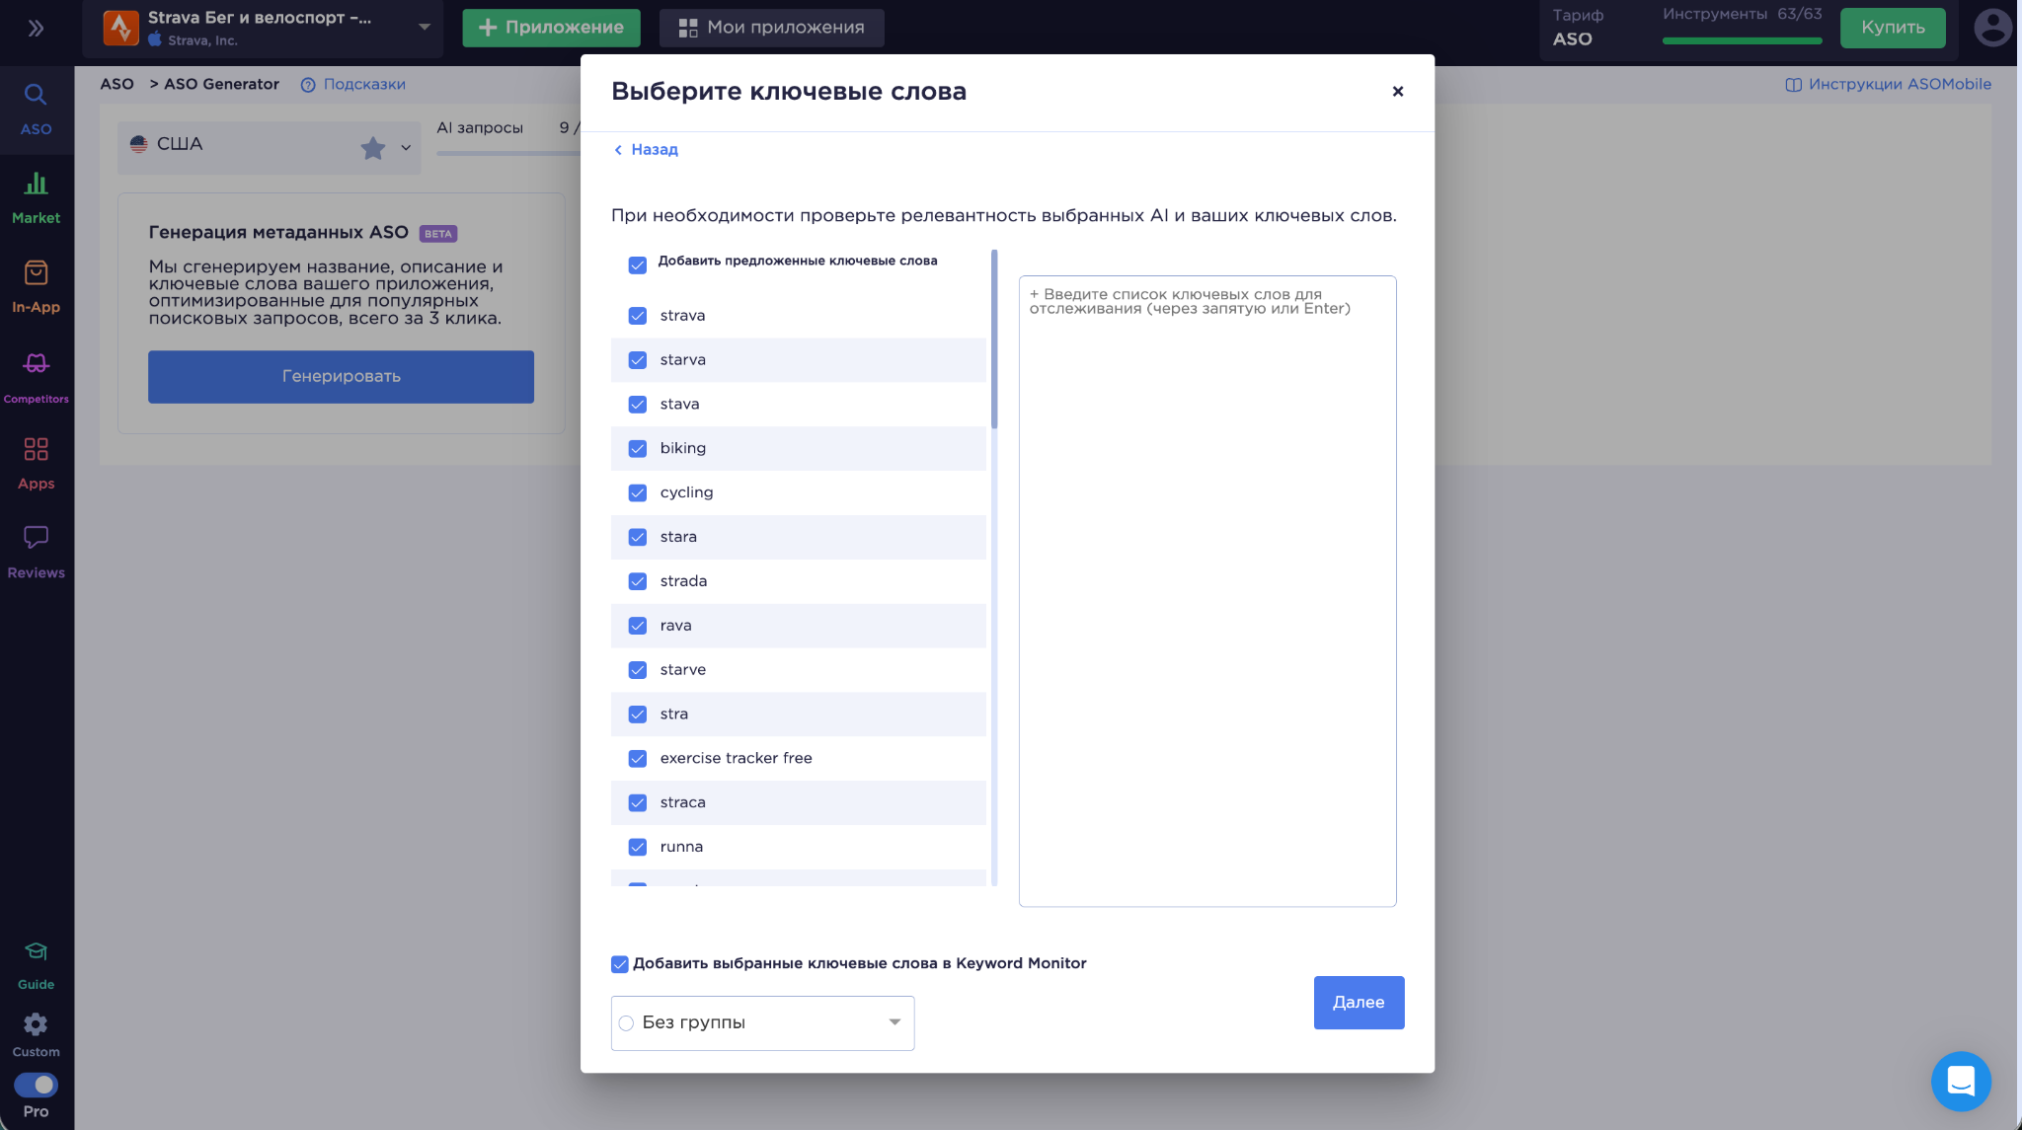This screenshot has height=1130, width=2022.
Task: Click the AI запросы progress bar
Action: click(507, 153)
